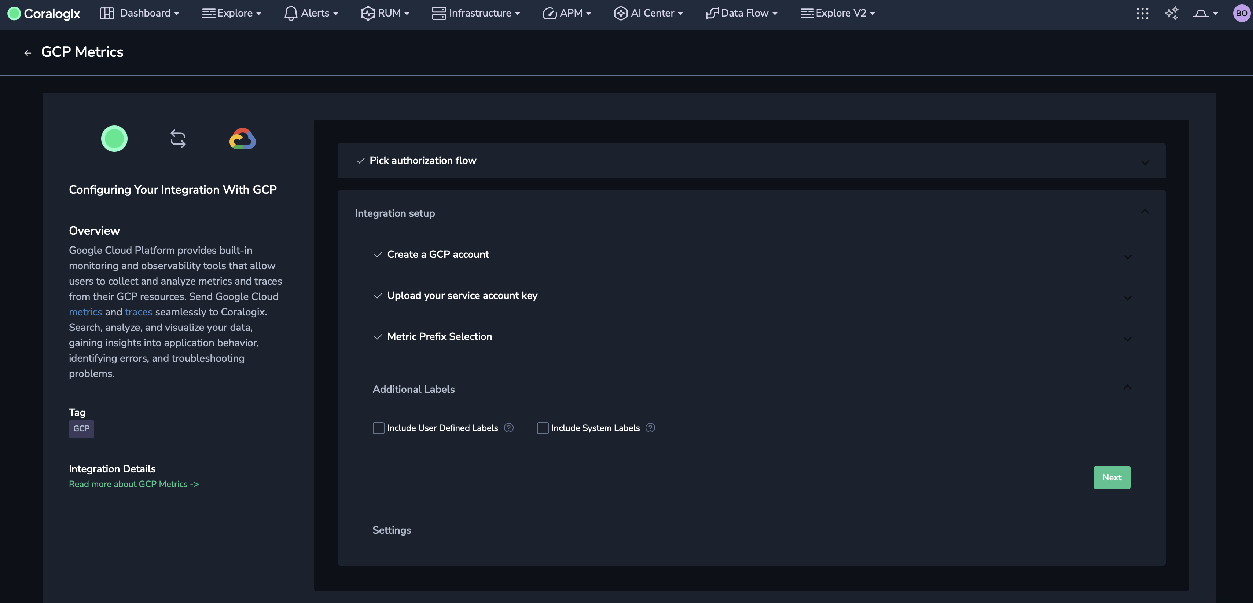
Task: Open the metrics link in Overview
Action: 86,312
